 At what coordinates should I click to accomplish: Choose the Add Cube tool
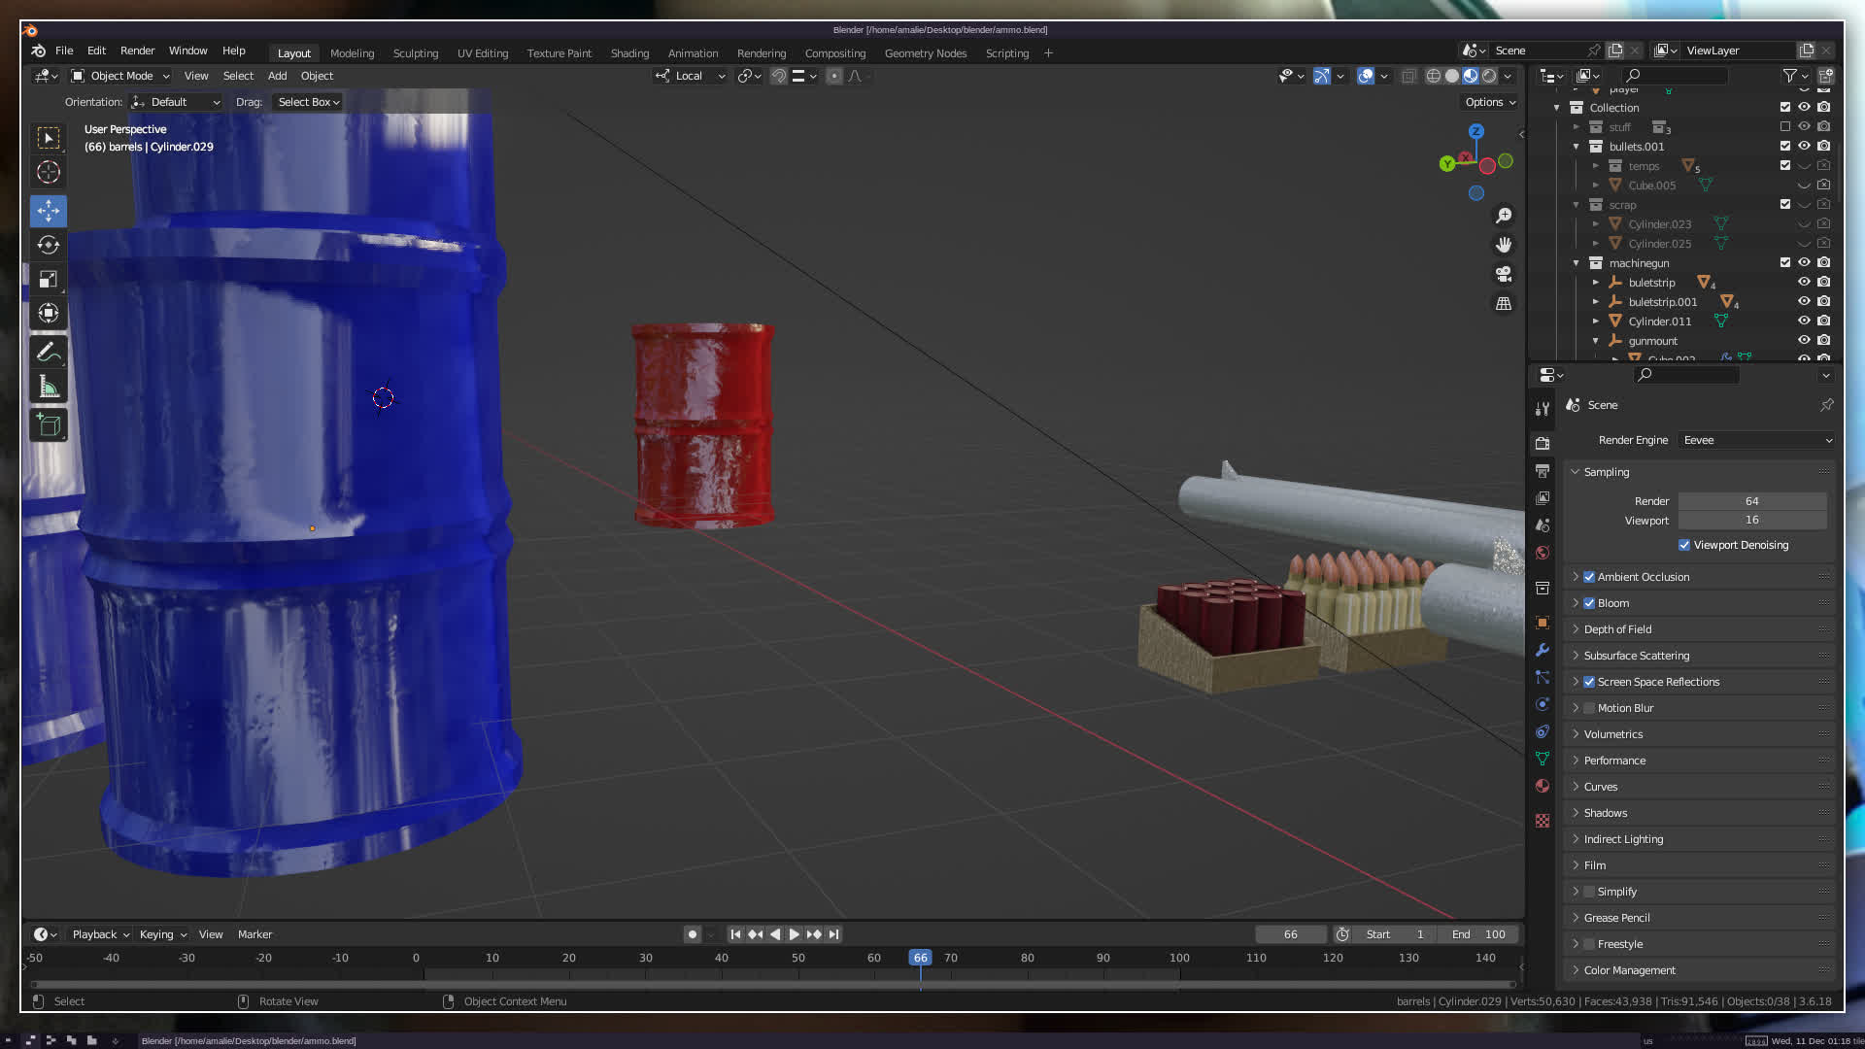click(48, 424)
